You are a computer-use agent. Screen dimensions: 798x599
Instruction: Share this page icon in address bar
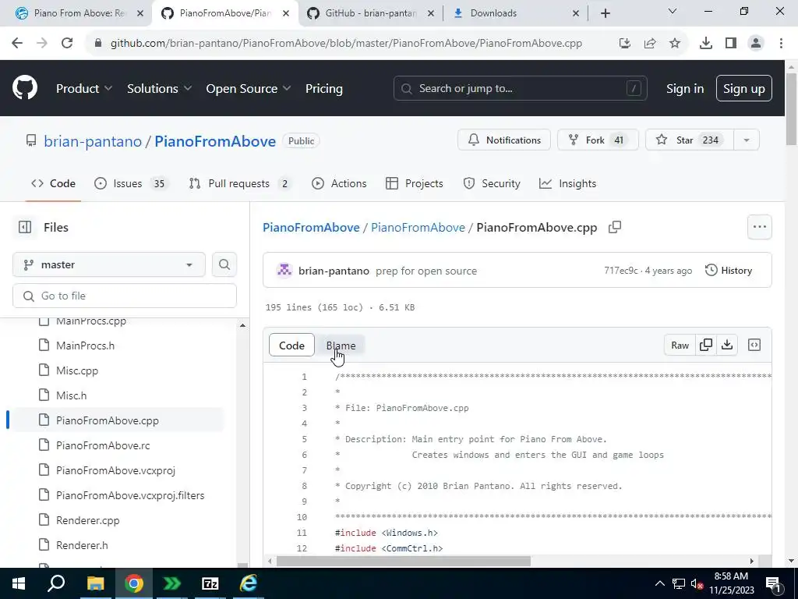coord(650,44)
